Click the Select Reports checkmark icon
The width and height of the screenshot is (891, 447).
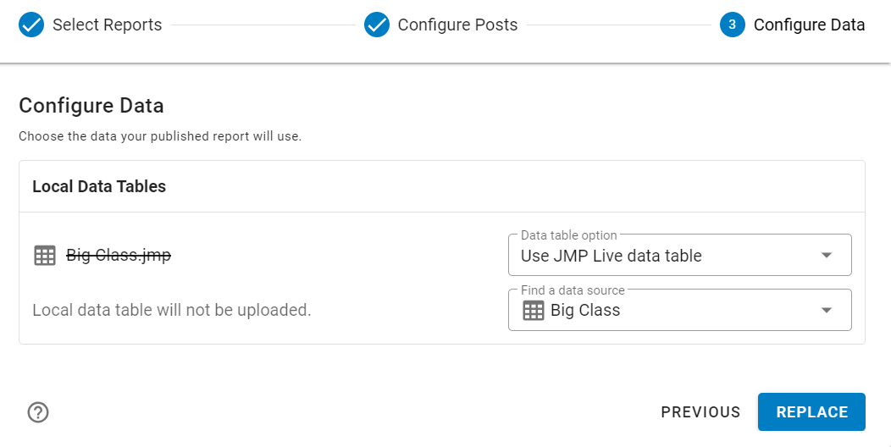pos(31,25)
